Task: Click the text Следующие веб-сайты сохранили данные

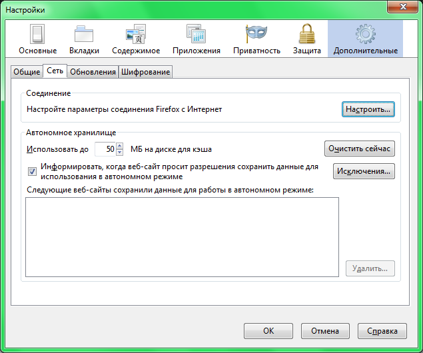Action: coord(170,190)
